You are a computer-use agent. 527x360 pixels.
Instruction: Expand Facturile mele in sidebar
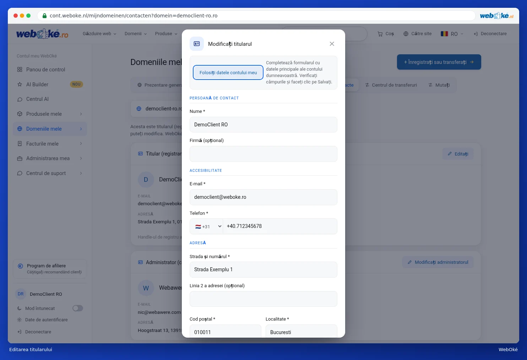pos(50,144)
